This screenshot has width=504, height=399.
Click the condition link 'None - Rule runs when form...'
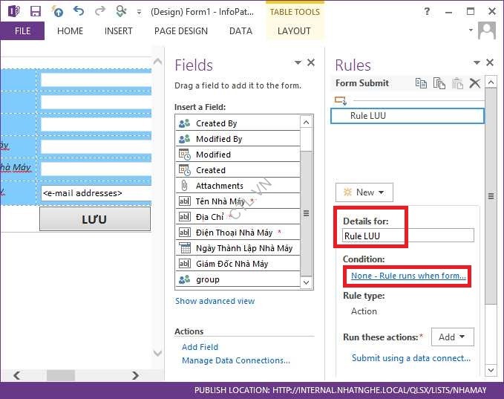pyautogui.click(x=408, y=276)
